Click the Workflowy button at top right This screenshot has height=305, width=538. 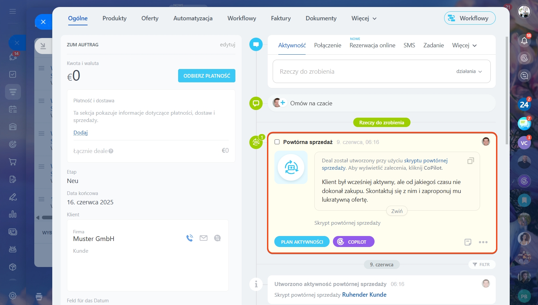[470, 18]
